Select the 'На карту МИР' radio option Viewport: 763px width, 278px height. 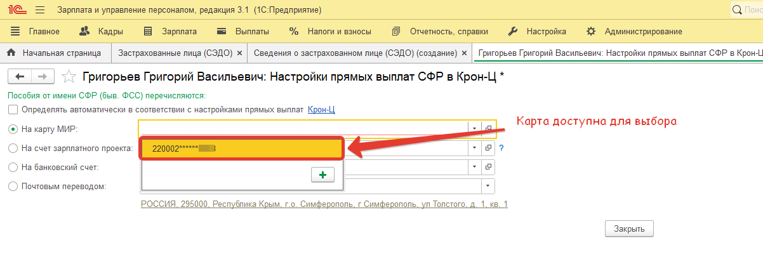(13, 129)
